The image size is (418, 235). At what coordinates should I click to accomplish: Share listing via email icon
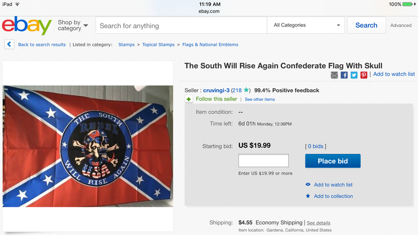point(334,75)
